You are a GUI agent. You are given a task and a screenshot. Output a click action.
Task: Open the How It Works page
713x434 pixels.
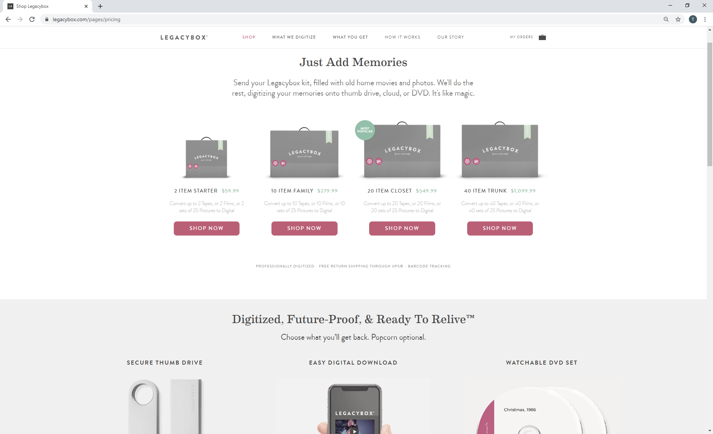click(x=403, y=37)
